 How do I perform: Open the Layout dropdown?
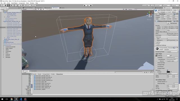click(x=175, y=6)
